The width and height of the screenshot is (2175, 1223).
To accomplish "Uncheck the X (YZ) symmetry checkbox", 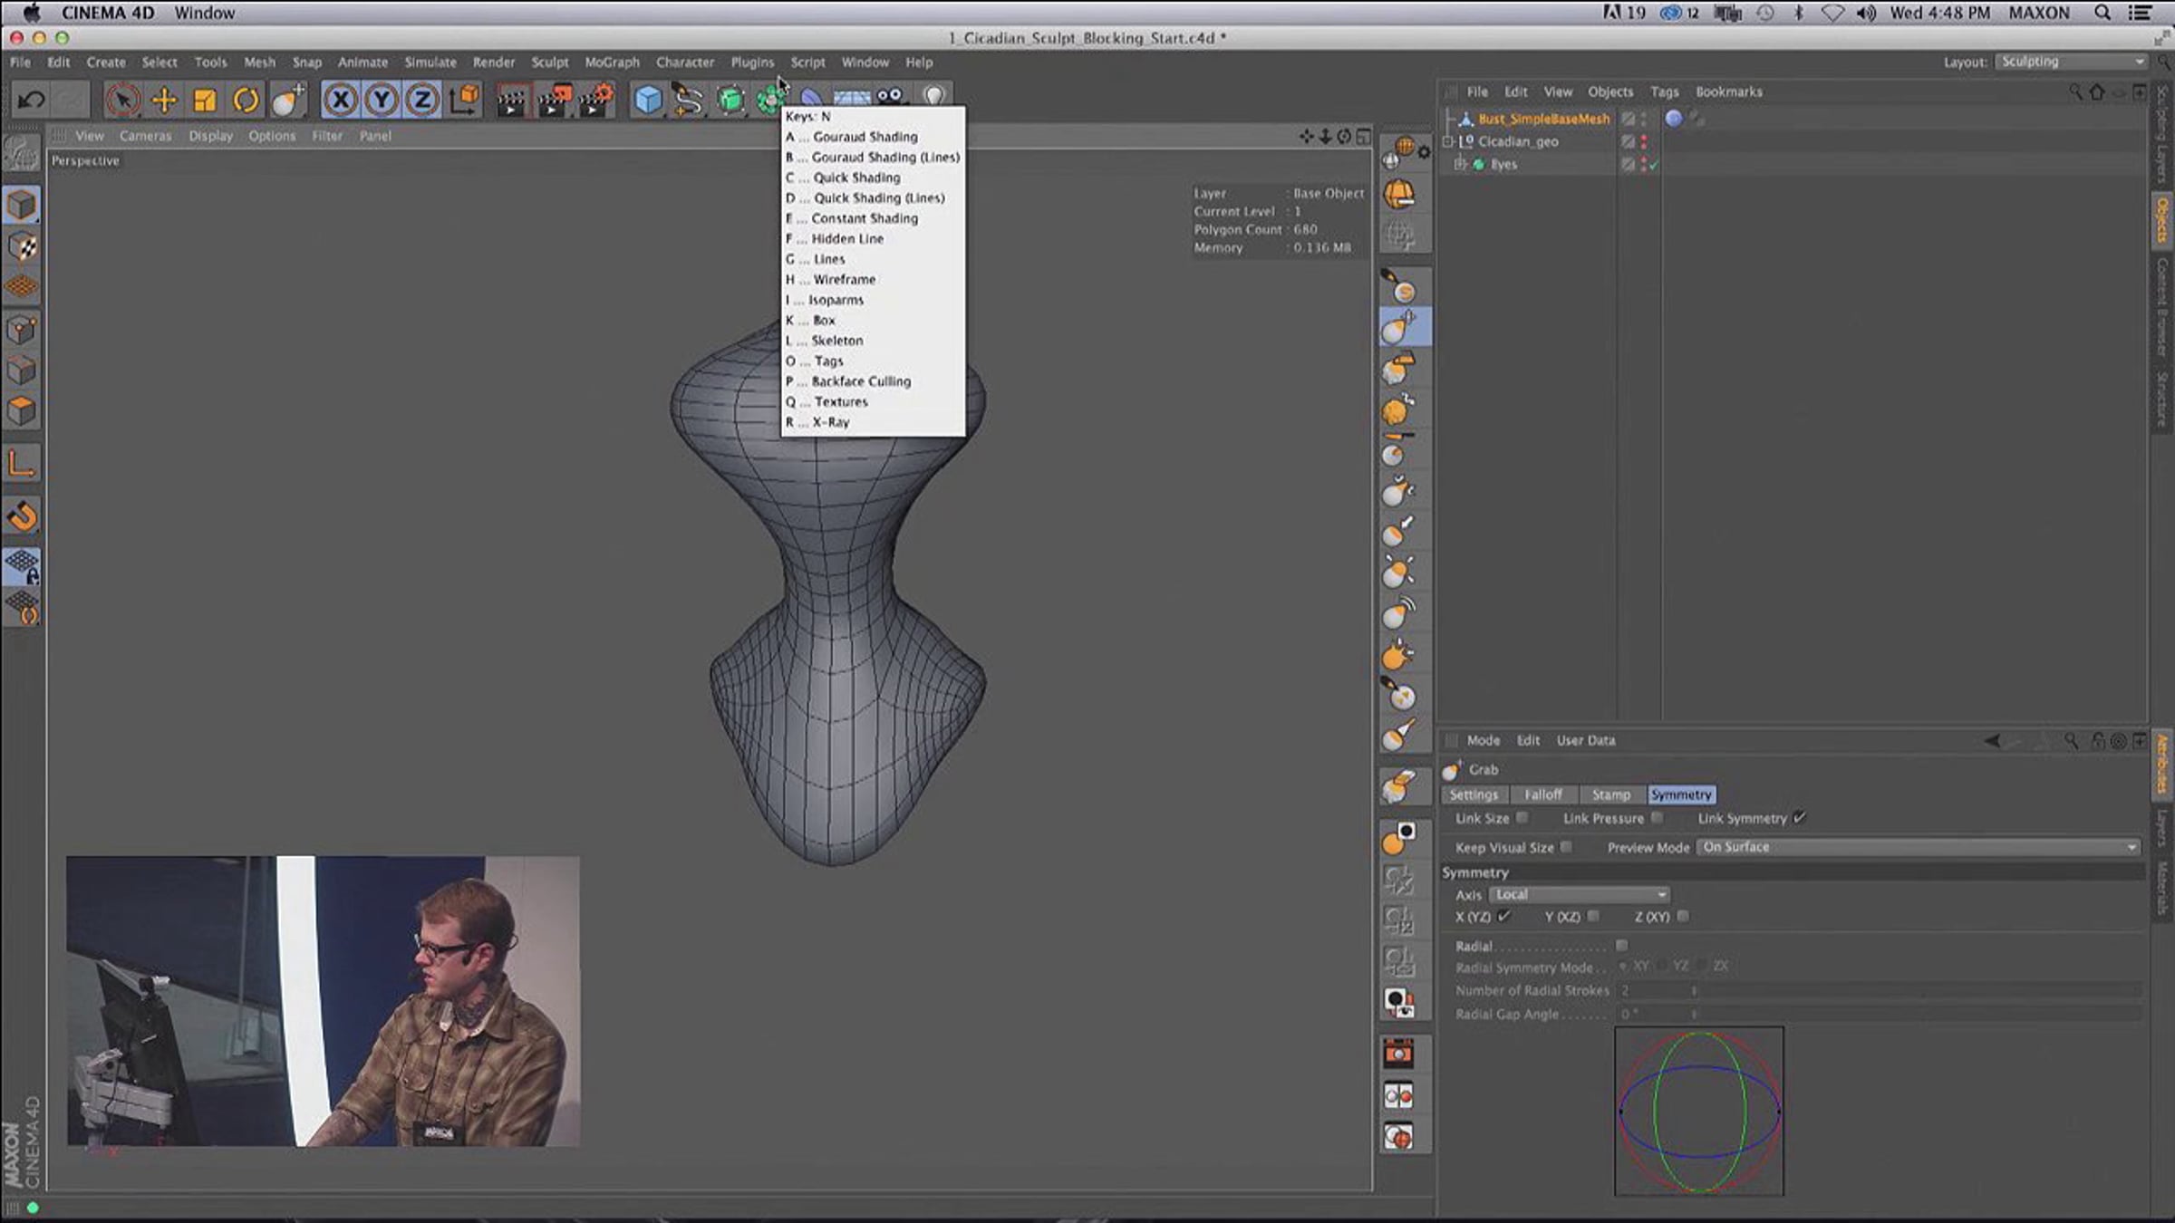I will [x=1504, y=917].
